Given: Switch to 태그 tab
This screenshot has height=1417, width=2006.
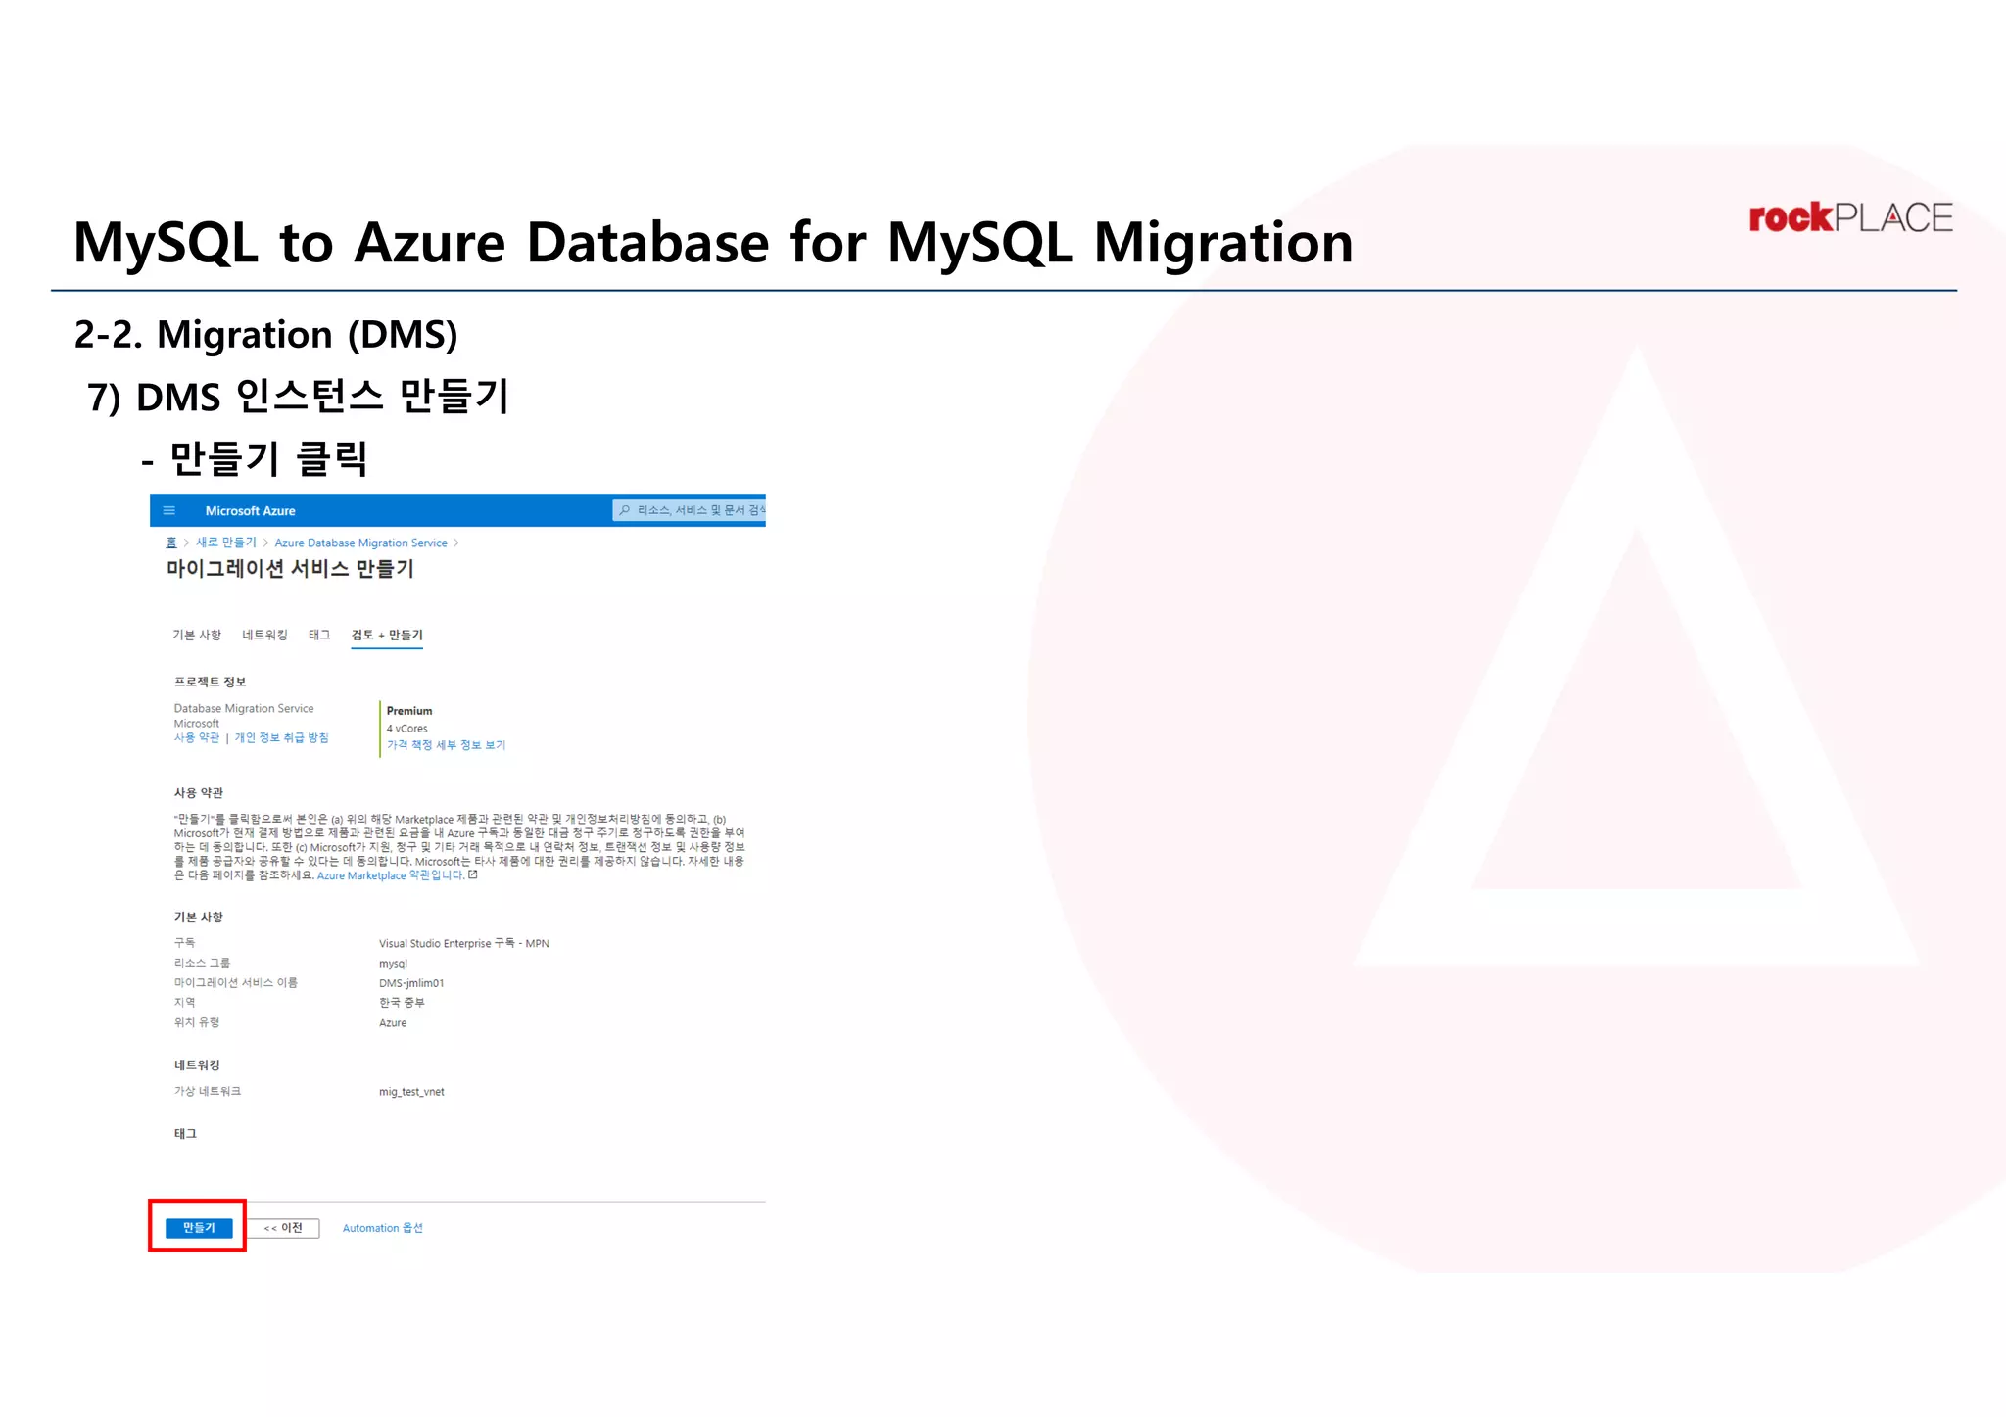Looking at the screenshot, I should [x=319, y=635].
